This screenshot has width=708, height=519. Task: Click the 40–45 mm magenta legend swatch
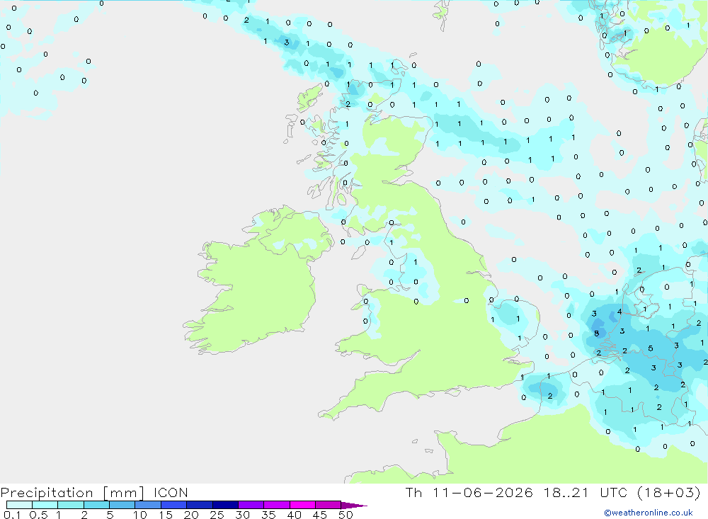click(302, 505)
